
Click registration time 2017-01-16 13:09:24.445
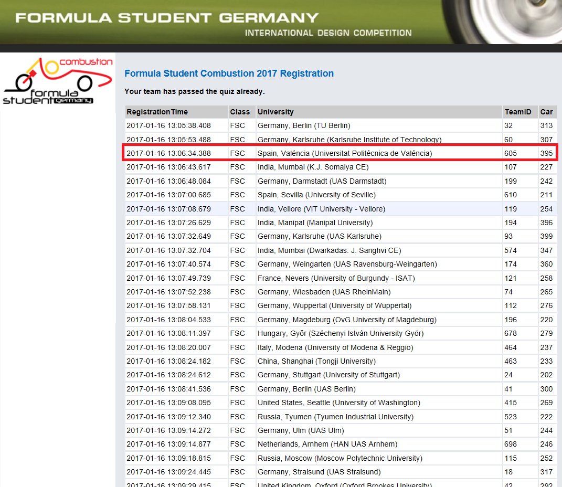[168, 472]
